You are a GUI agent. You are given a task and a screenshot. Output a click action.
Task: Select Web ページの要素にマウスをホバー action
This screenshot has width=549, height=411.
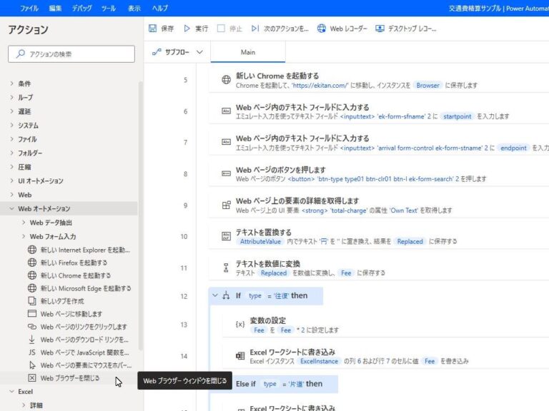[x=80, y=365]
